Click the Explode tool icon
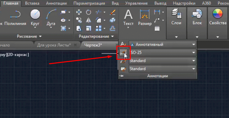Viewport: 229px width, 118px height. [112, 20]
